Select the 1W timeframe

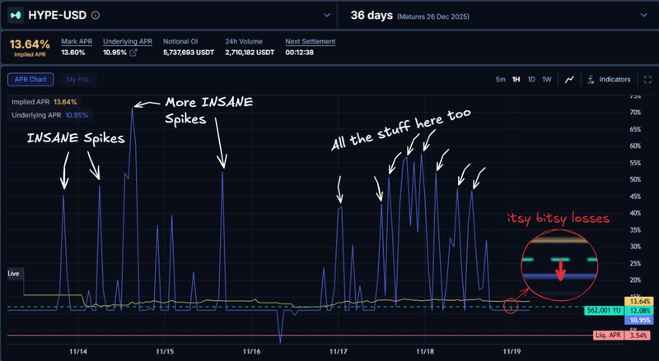click(x=547, y=80)
